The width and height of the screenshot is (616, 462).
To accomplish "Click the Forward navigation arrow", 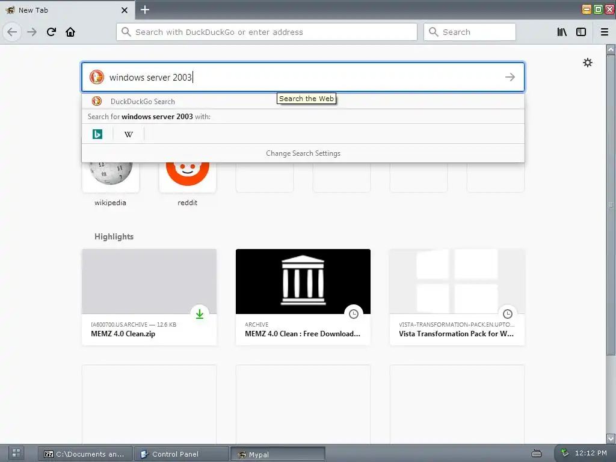I will coord(32,32).
